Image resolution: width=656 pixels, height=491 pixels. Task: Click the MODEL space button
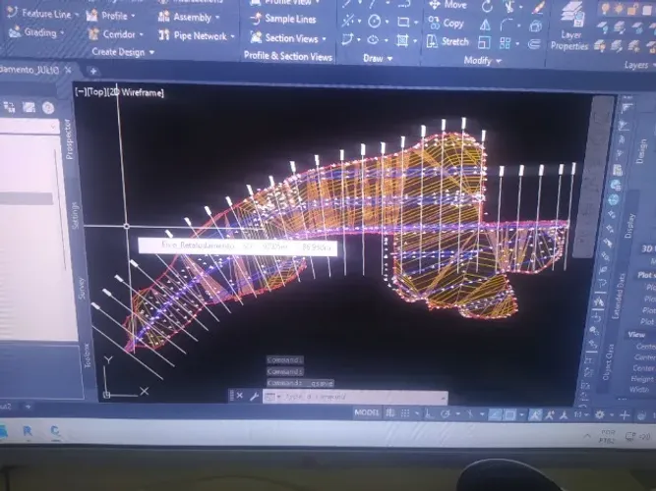click(367, 412)
